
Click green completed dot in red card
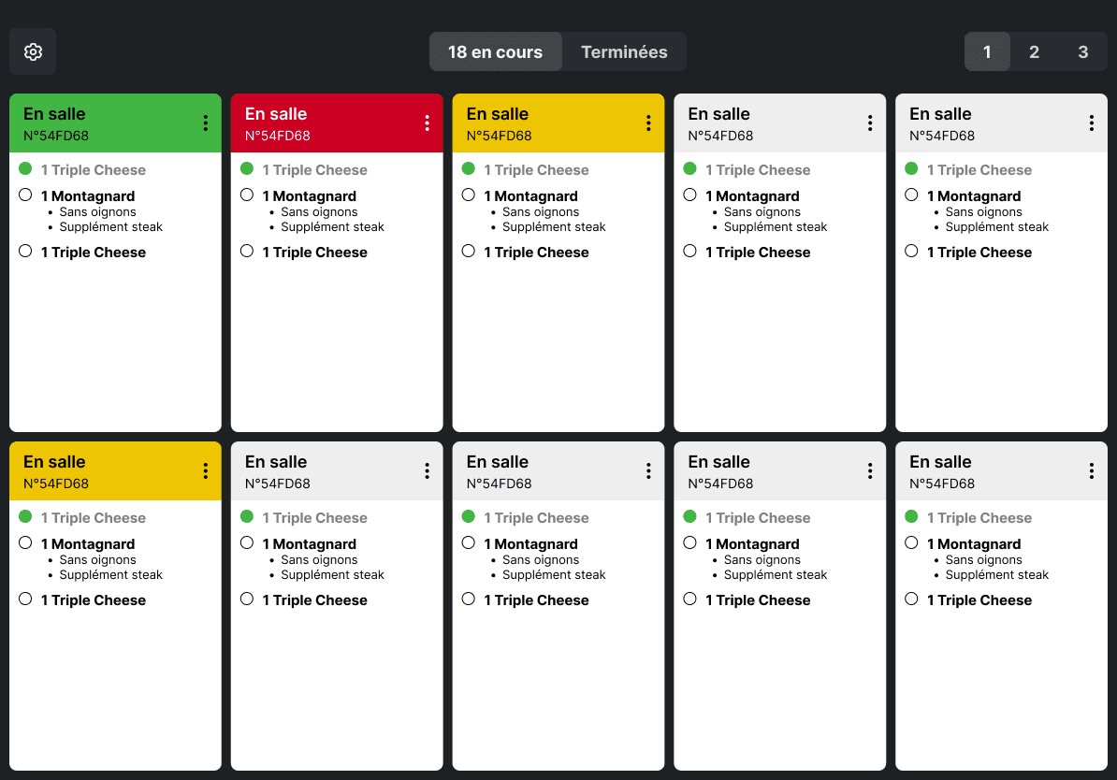pyautogui.click(x=247, y=169)
